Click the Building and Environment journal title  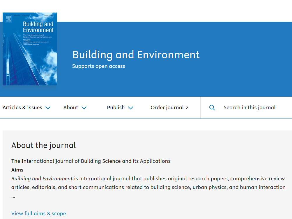pos(136,55)
